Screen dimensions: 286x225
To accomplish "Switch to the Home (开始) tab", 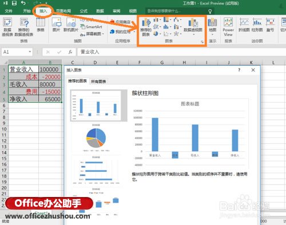I will pos(27,11).
